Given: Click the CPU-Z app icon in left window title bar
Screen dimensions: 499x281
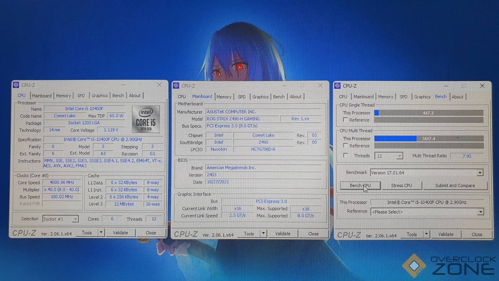Looking at the screenshot, I should tap(16, 85).
